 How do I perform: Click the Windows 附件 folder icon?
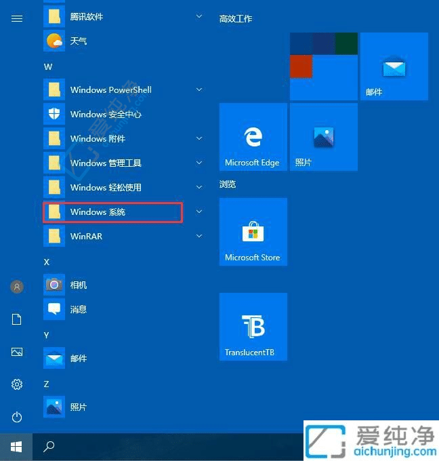(54, 138)
